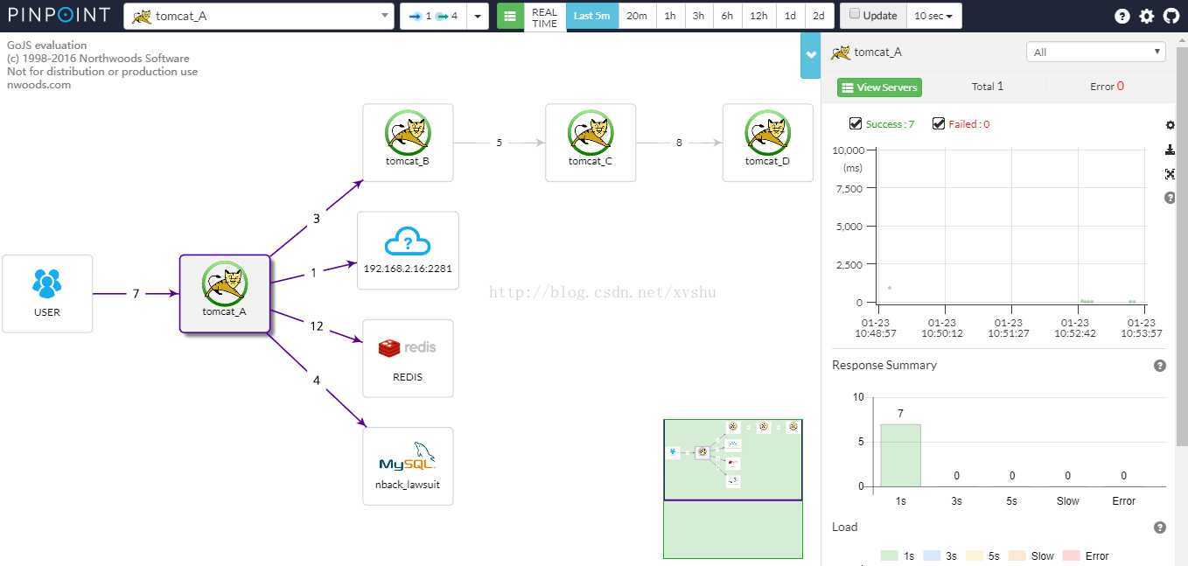Click the Error 0 count text
This screenshot has height=566, width=1188.
tap(1107, 87)
